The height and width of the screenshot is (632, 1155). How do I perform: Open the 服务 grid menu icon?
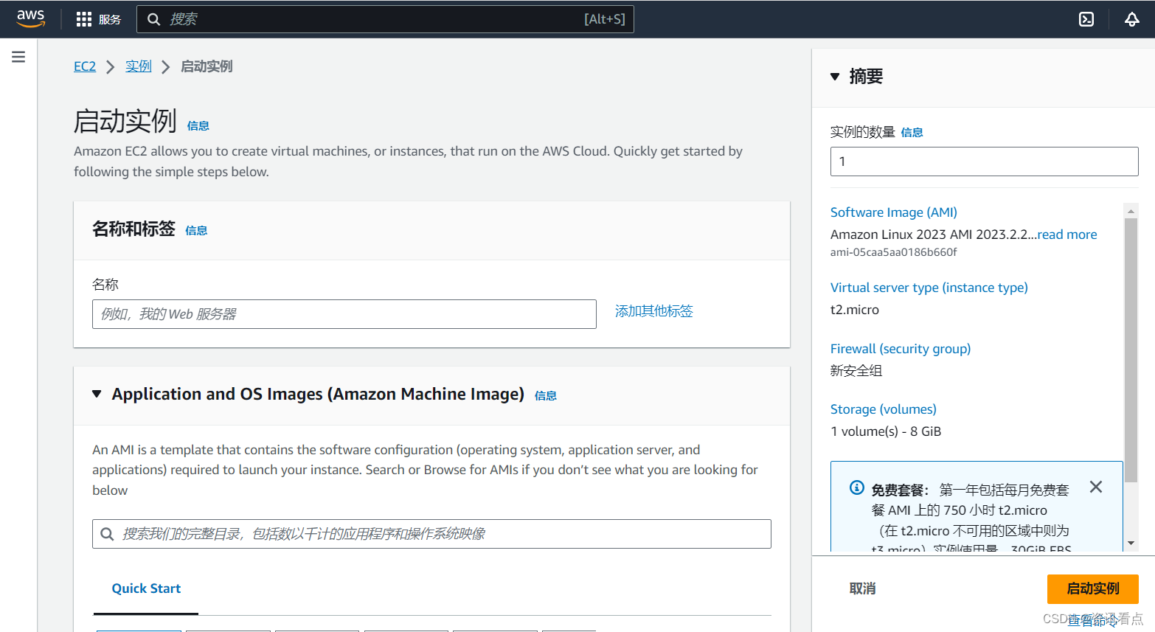tap(84, 19)
